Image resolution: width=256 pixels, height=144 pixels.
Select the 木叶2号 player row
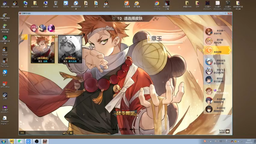218,41
